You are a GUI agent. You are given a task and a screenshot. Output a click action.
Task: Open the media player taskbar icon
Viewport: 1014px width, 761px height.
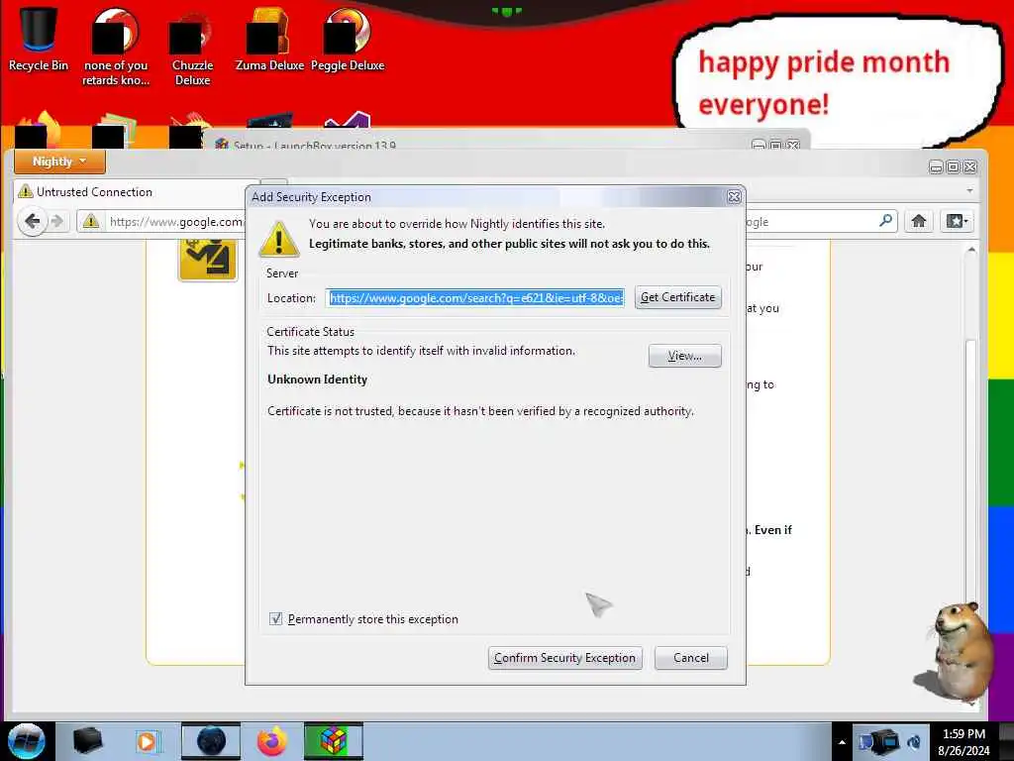click(x=147, y=741)
